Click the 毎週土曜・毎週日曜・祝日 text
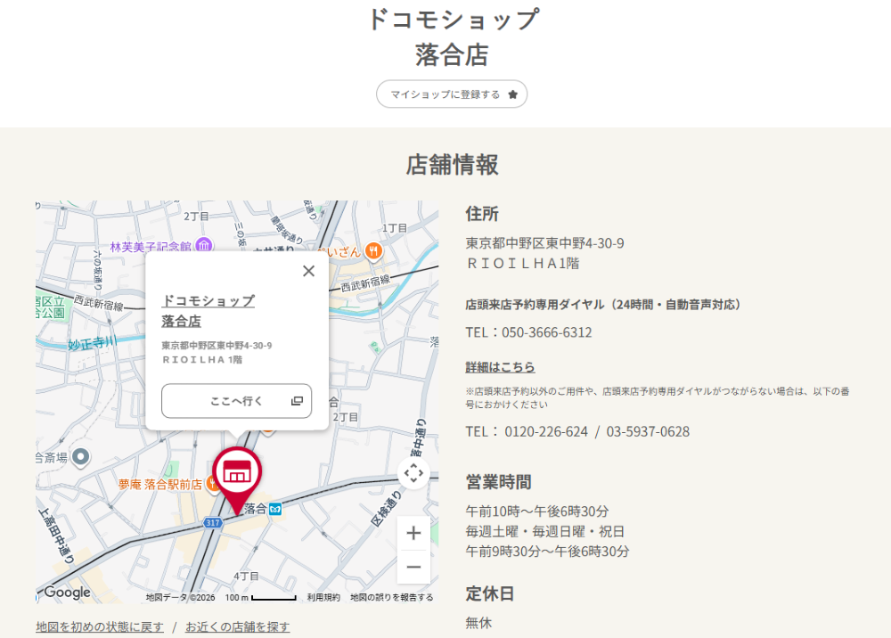 pos(545,532)
